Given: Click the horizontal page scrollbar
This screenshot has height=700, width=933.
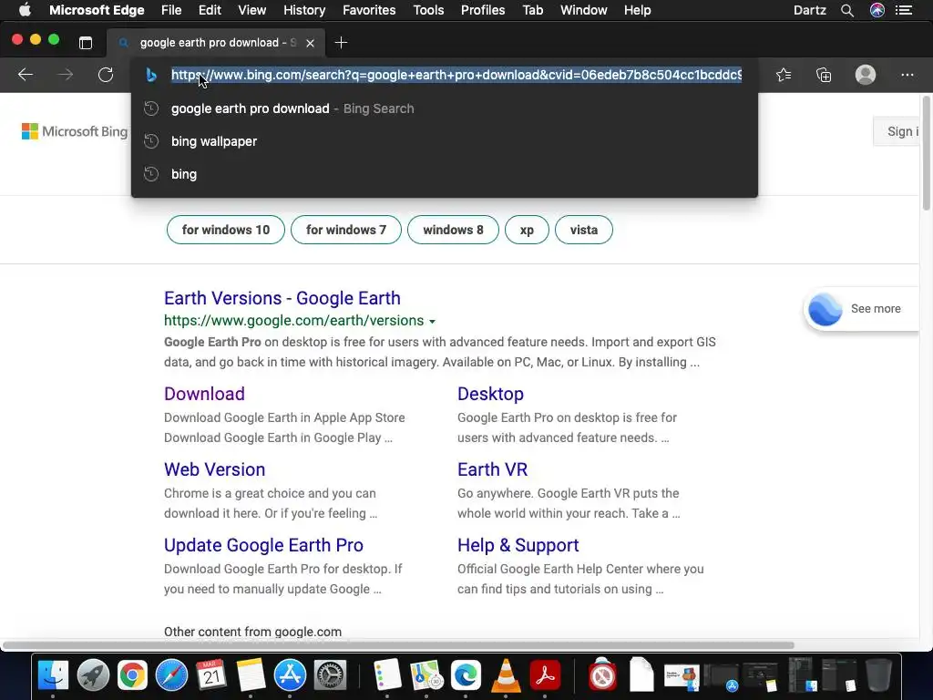Looking at the screenshot, I should 399,645.
